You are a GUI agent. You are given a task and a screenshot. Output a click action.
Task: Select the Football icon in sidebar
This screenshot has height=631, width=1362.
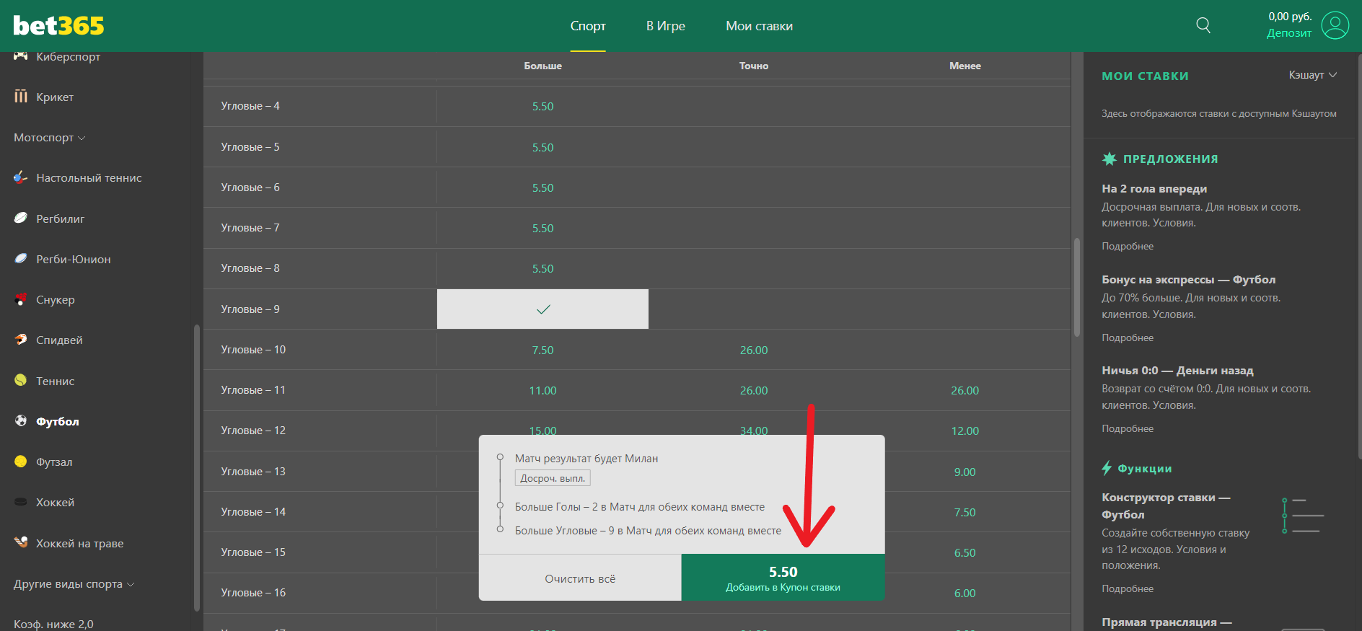tap(21, 421)
